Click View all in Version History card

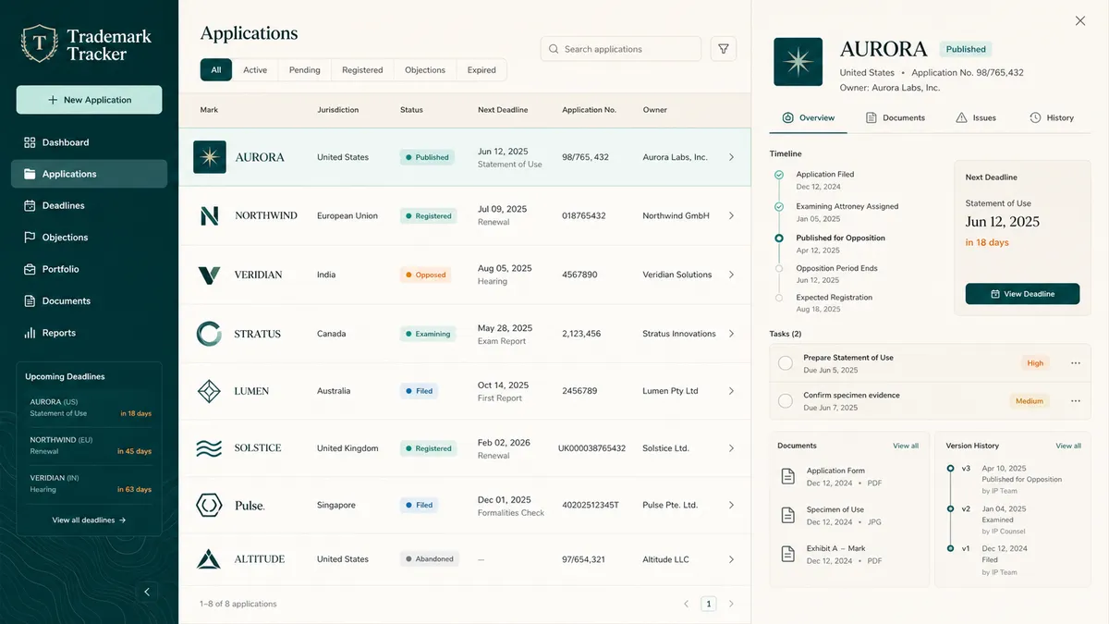tap(1068, 446)
